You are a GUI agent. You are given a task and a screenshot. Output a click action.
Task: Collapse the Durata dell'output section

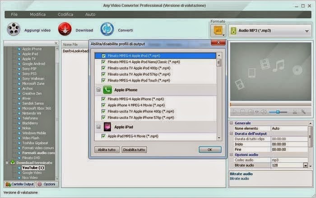[x=231, y=134]
